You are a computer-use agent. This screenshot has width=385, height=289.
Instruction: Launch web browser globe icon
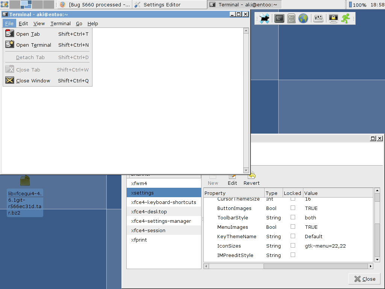coord(303,18)
